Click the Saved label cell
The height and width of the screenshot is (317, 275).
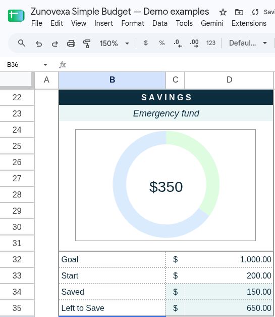[112, 292]
